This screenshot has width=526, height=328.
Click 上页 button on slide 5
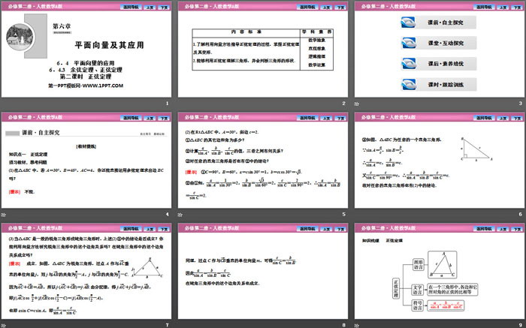click(326, 118)
